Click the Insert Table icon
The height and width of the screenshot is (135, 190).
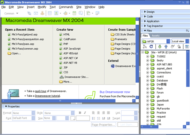pos(50,13)
